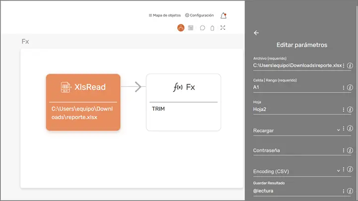
Task: Open options menu for Celda Rango field
Action: 343,87
